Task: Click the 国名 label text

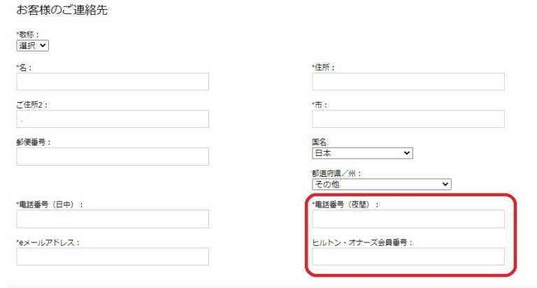Action: click(322, 142)
